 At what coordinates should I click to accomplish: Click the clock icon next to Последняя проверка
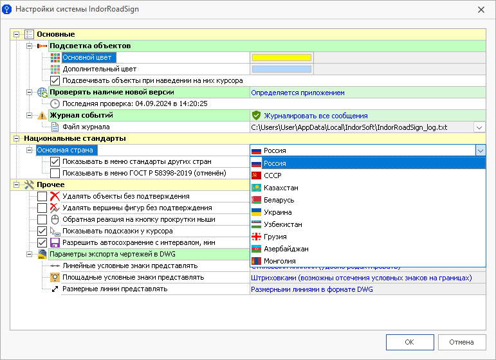(x=55, y=104)
